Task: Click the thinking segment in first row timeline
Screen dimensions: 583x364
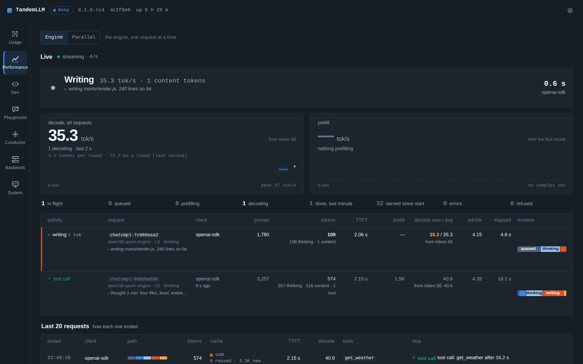Action: tap(550, 249)
